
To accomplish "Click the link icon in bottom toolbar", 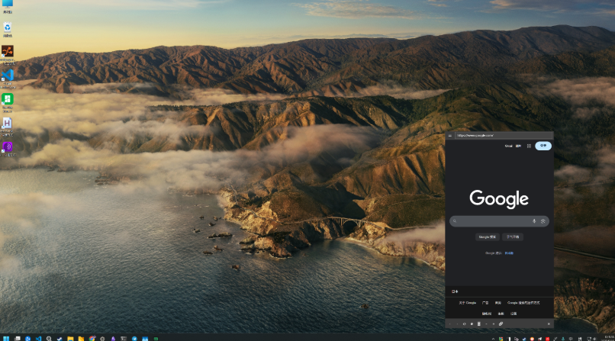I will [501, 324].
